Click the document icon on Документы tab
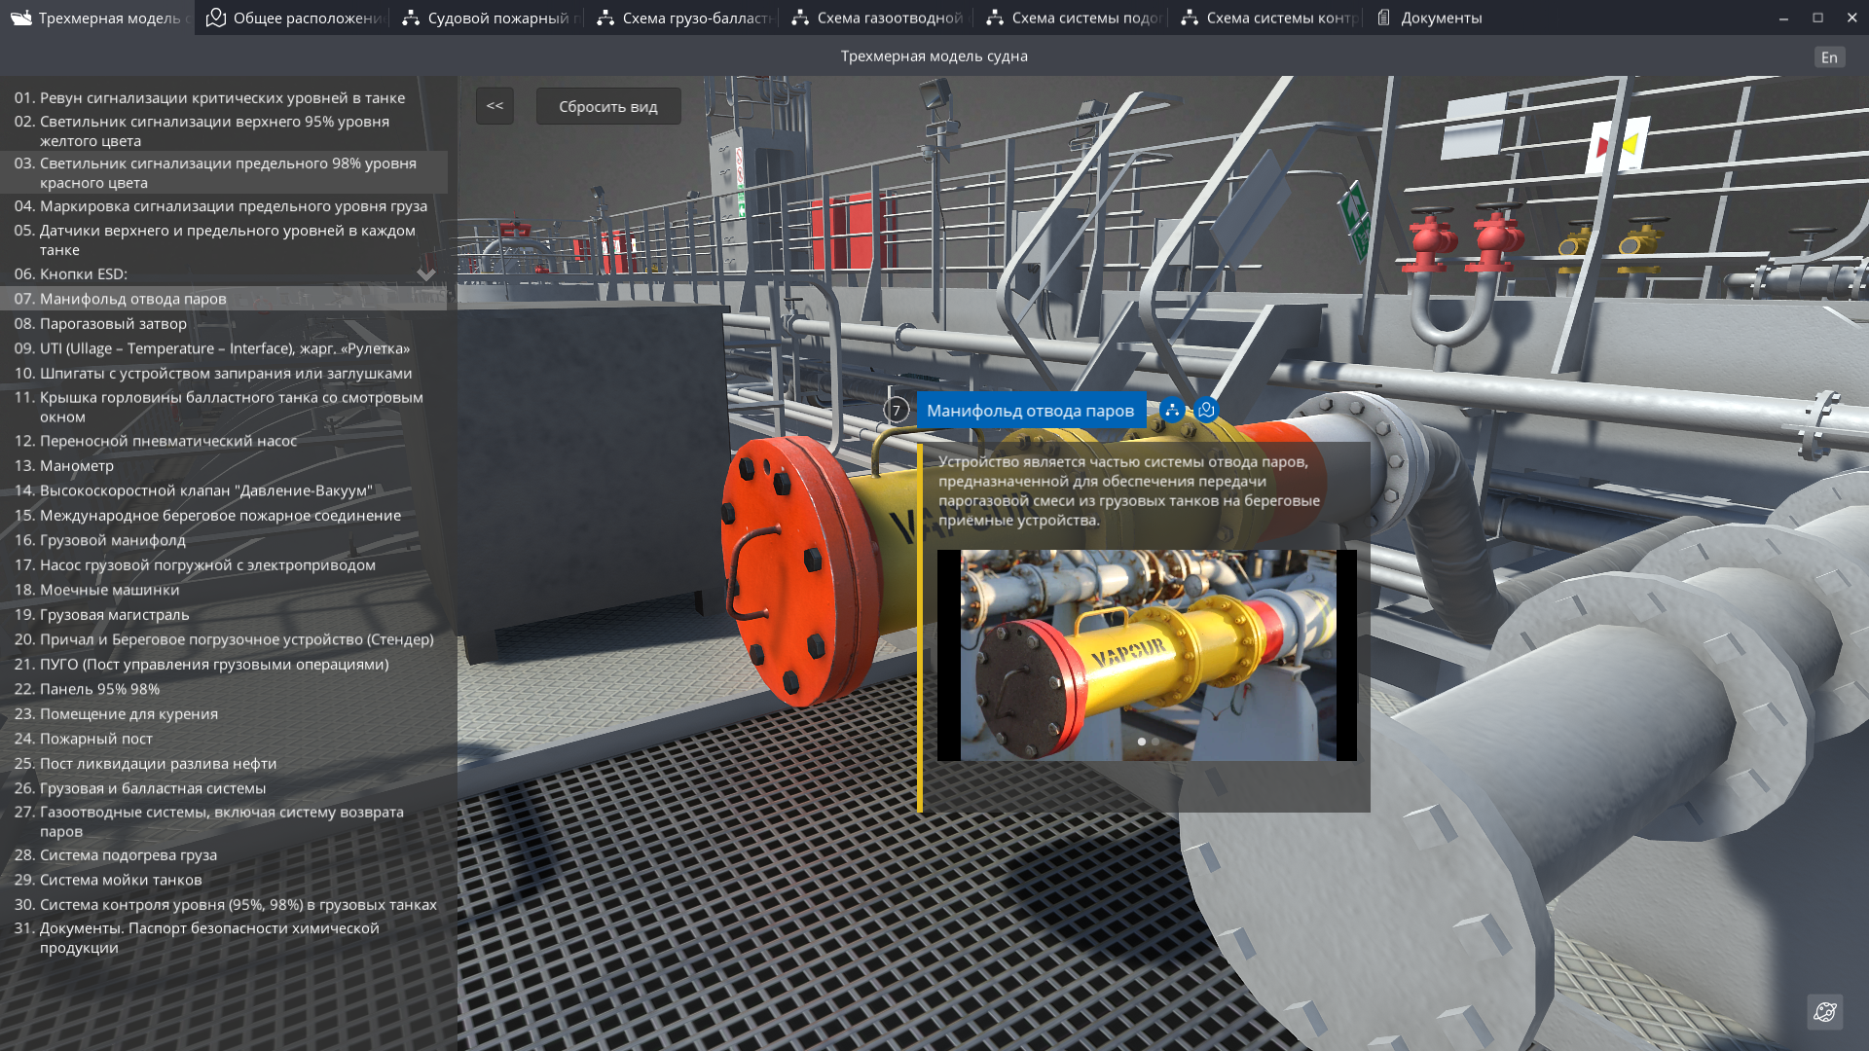 [x=1384, y=18]
